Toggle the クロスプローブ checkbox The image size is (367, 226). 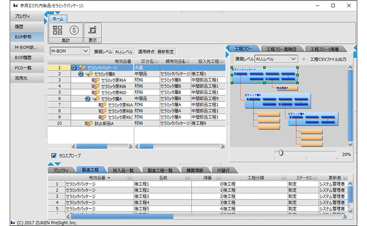(54, 155)
